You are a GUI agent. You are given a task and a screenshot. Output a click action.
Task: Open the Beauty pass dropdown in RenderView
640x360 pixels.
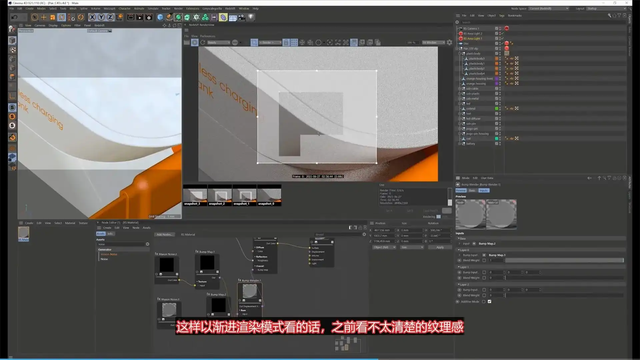(x=218, y=43)
